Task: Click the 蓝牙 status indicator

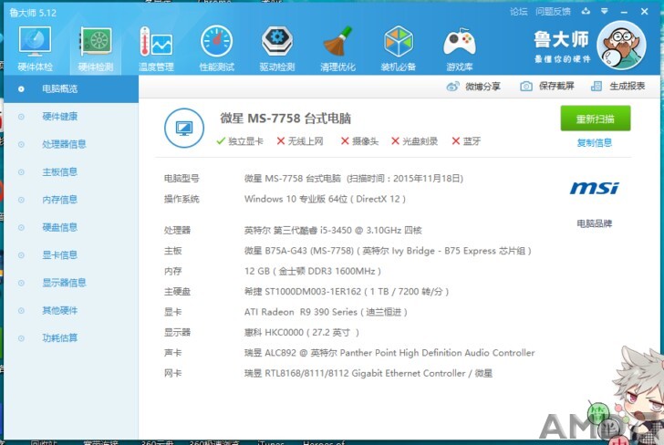Action: [x=466, y=141]
